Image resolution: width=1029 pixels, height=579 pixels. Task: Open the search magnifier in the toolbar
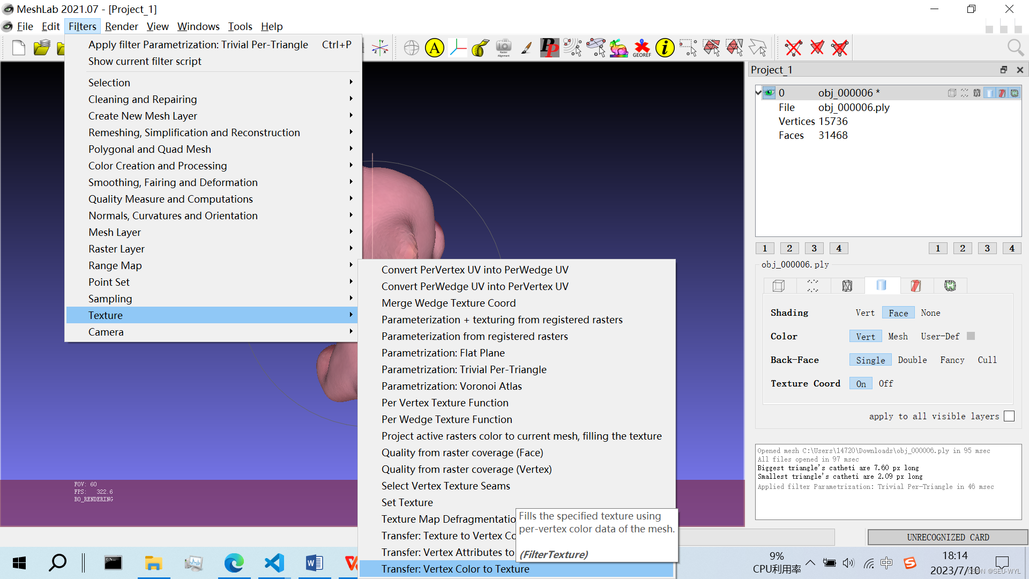click(x=1015, y=48)
